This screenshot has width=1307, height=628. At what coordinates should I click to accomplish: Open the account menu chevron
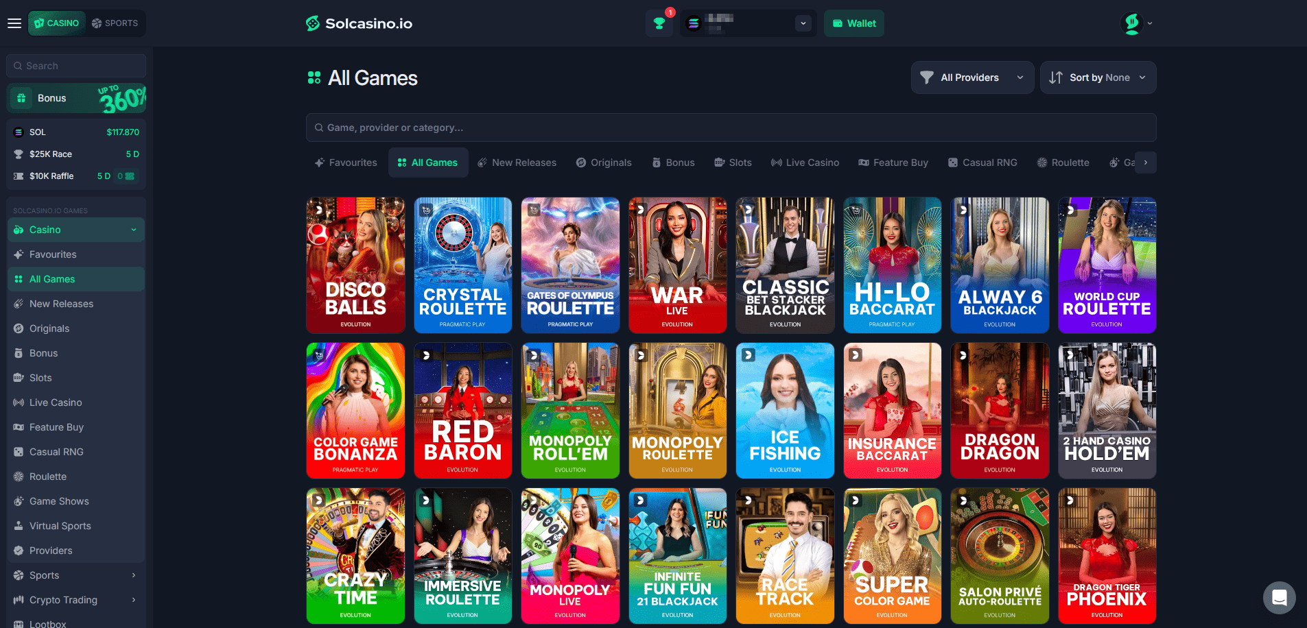click(1150, 23)
